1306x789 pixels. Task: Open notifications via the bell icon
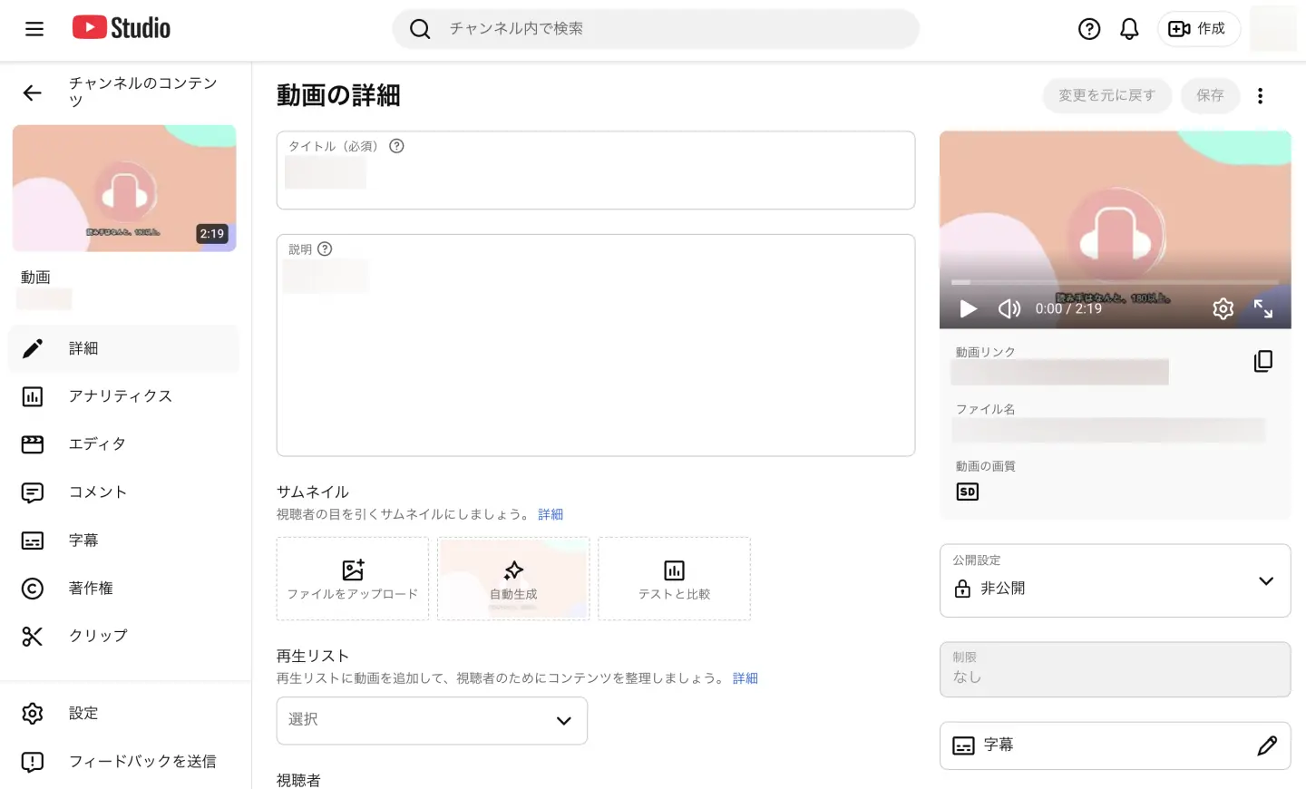[x=1129, y=28]
